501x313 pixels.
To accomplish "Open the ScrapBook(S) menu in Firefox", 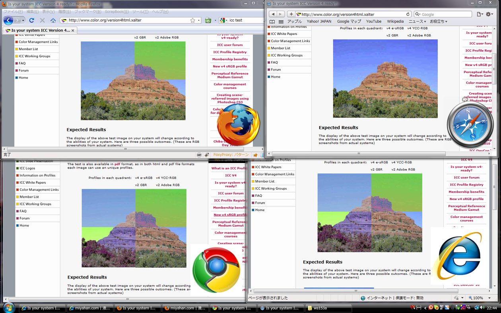I will click(x=117, y=12).
